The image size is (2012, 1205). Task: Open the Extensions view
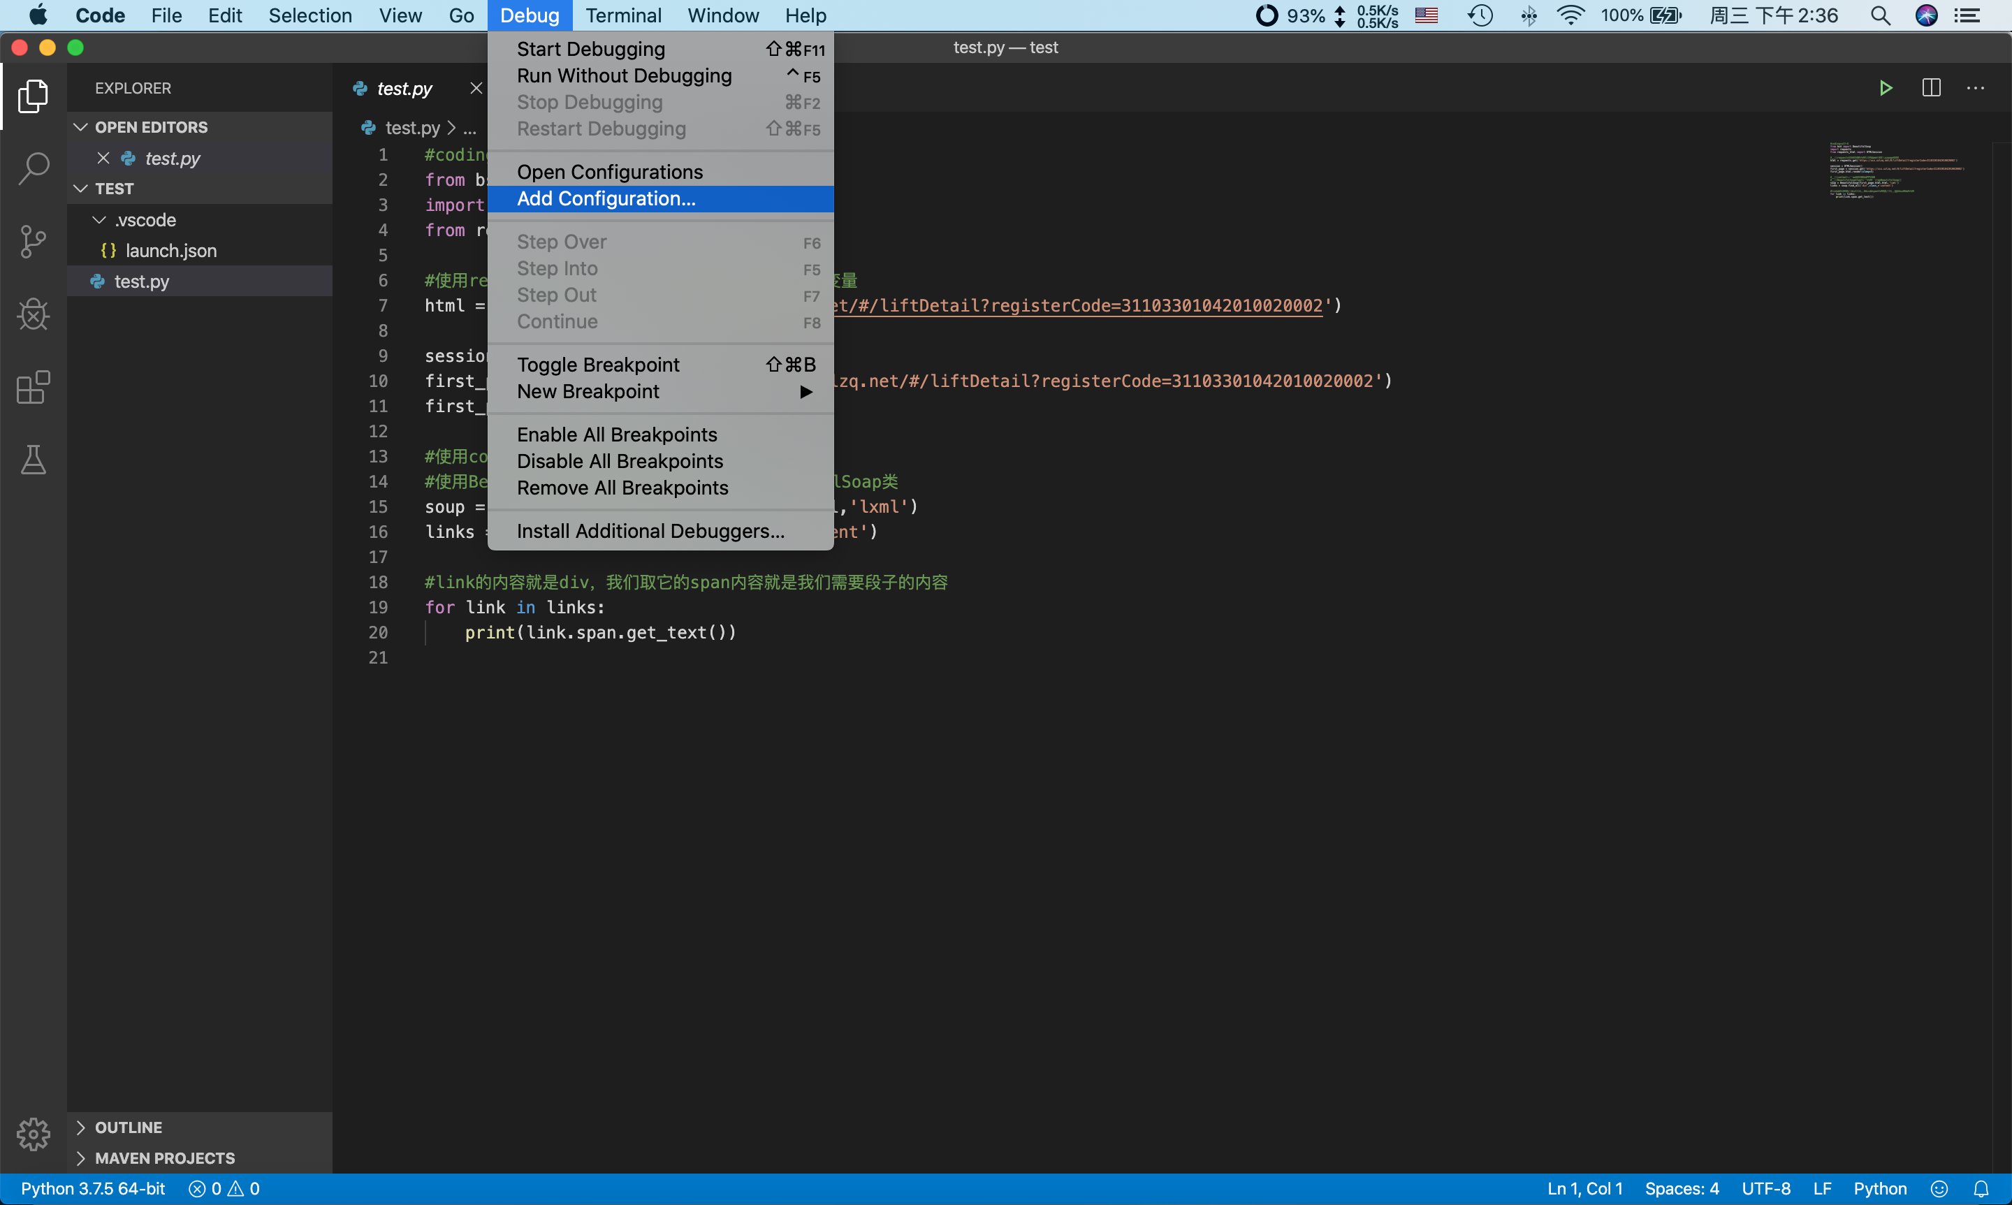pos(34,387)
